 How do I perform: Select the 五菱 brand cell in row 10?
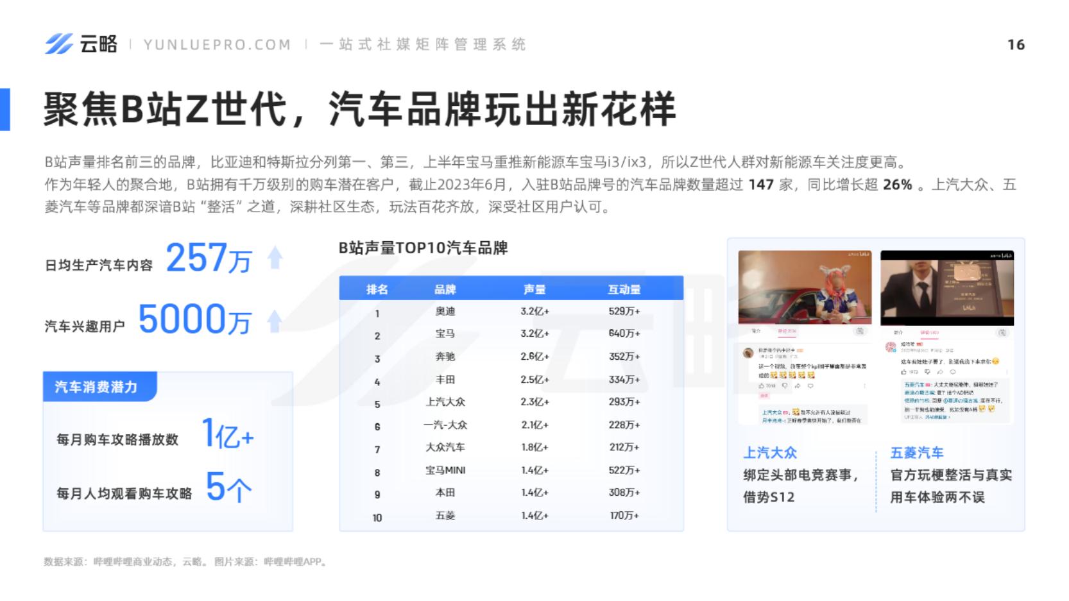tap(445, 516)
